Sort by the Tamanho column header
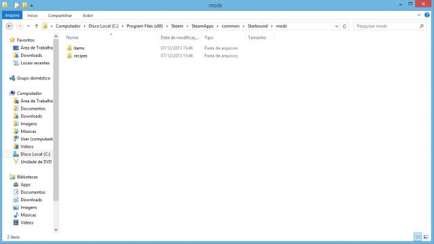The height and width of the screenshot is (244, 434). 257,38
